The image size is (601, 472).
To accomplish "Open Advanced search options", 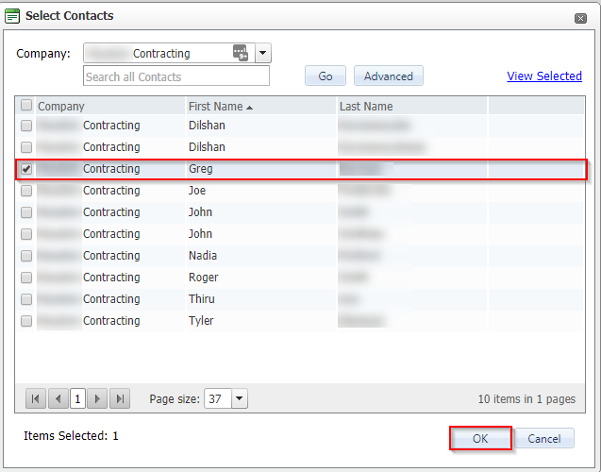I will click(389, 76).
